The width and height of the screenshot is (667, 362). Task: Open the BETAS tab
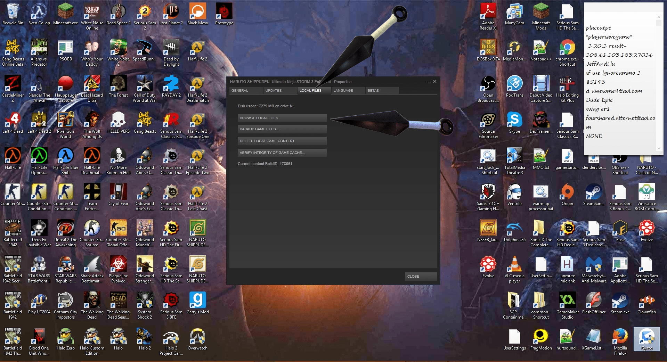(x=382, y=90)
